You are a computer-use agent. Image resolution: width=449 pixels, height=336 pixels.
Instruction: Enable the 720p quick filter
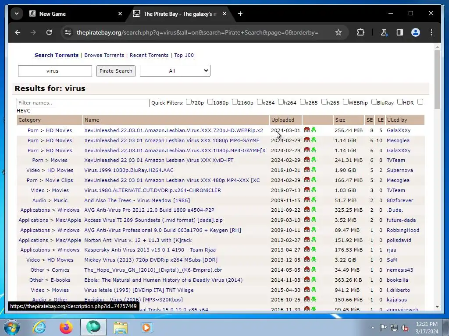(x=189, y=101)
